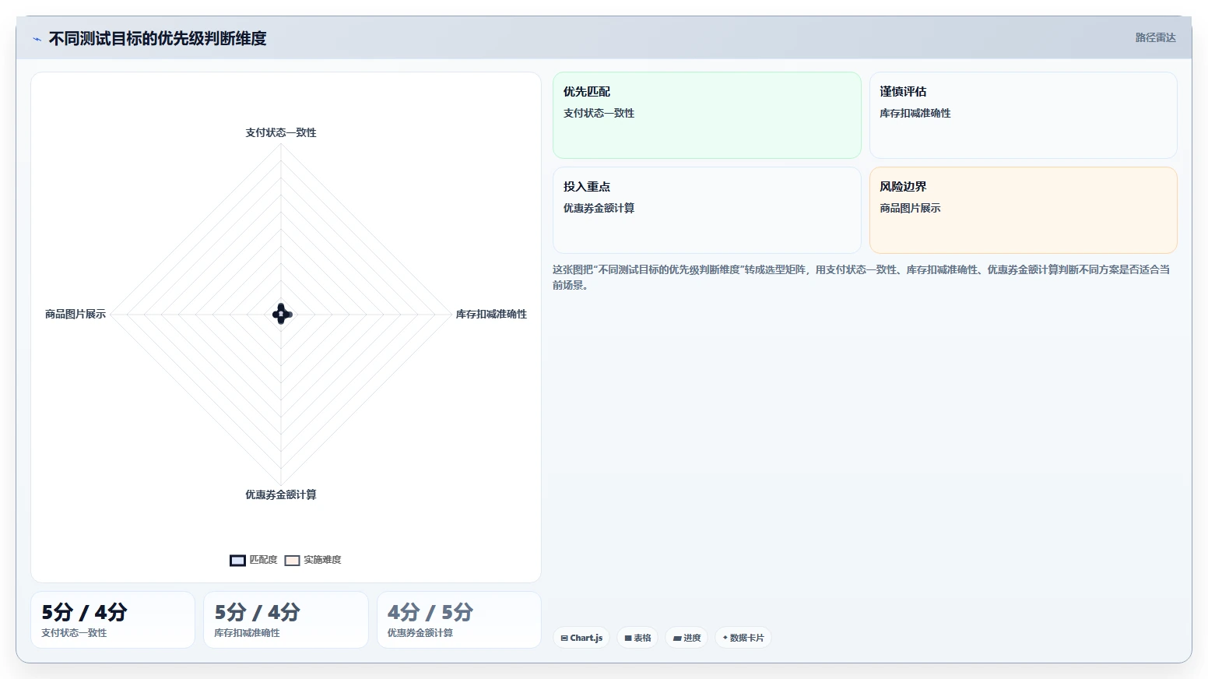Click the 进度 tag
This screenshot has width=1208, height=679.
(687, 638)
